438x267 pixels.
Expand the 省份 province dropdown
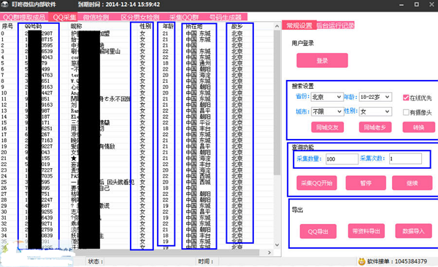coord(326,97)
